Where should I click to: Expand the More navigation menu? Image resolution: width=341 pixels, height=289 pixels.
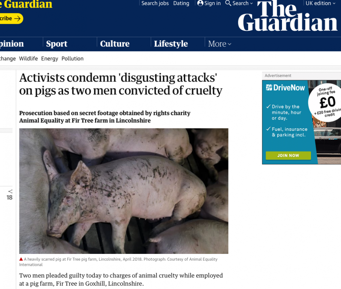(x=219, y=44)
